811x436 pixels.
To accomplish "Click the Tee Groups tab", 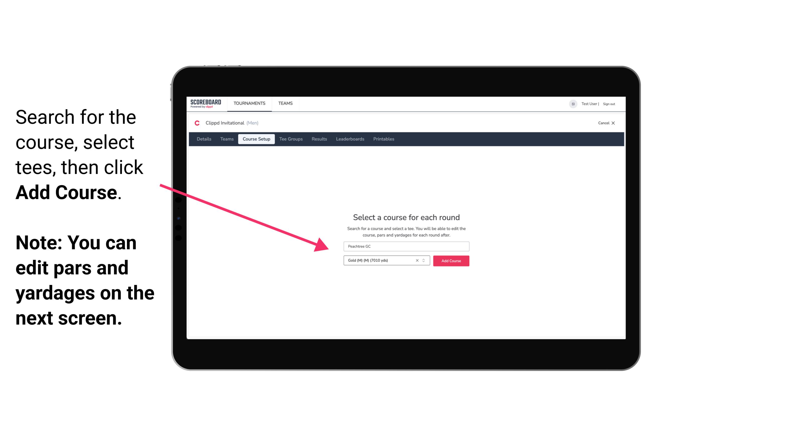I will 290,139.
